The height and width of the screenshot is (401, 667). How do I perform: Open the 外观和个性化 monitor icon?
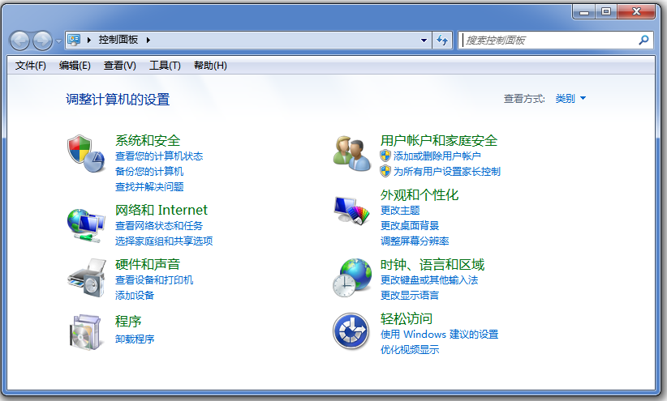[x=352, y=211]
